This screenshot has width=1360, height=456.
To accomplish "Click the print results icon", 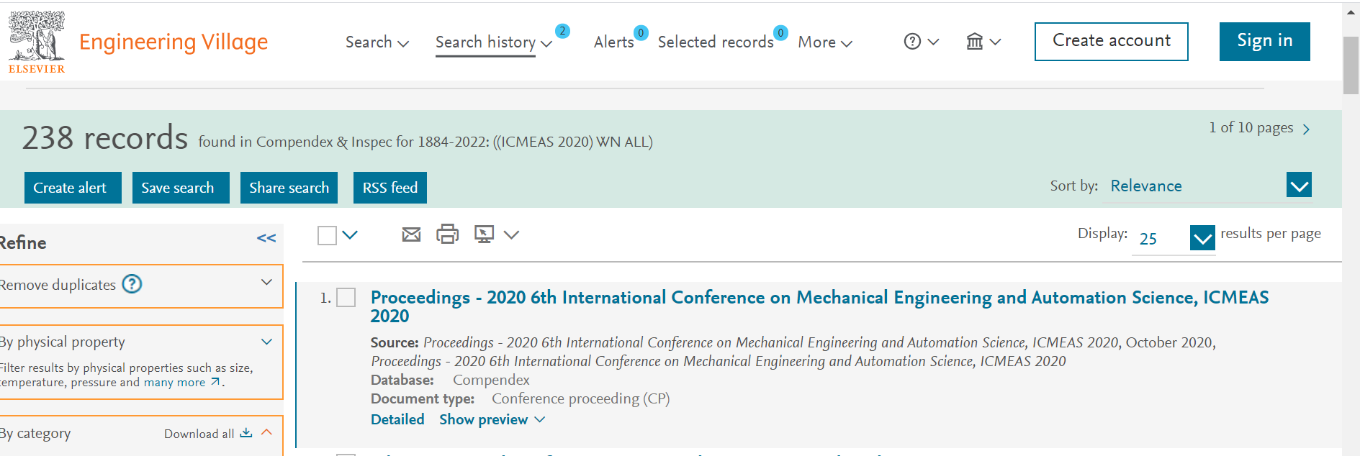I will 447,234.
